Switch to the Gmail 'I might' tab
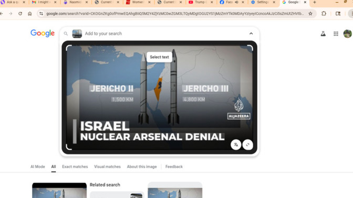 44,2
